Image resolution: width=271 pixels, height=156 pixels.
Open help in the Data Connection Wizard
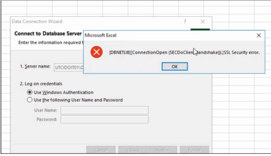[185, 21]
